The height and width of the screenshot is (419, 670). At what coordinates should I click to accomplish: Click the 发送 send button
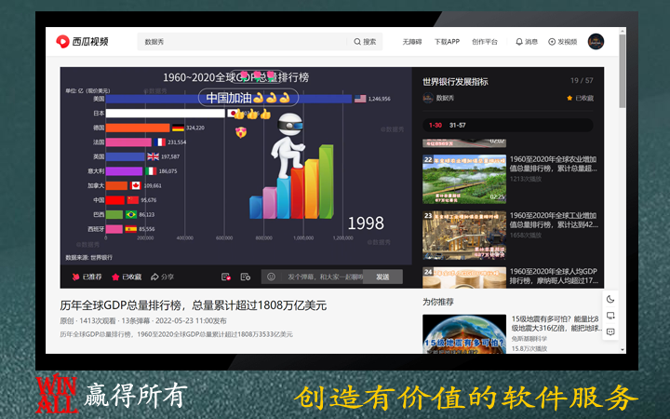tap(382, 277)
